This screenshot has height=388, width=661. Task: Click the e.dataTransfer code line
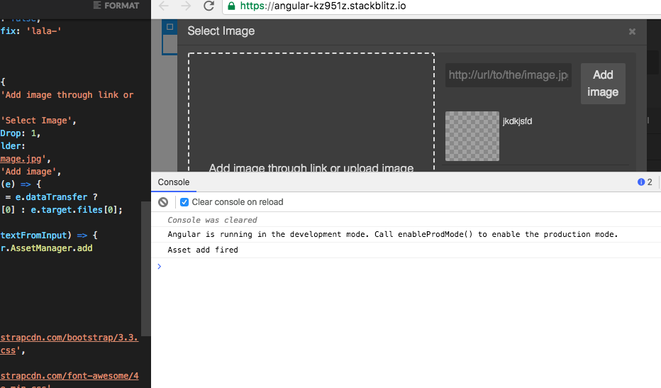(x=51, y=197)
